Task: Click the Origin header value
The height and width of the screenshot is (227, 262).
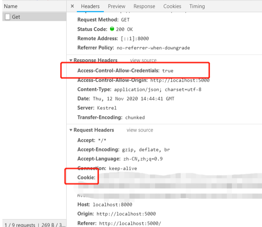Action: (x=126, y=214)
